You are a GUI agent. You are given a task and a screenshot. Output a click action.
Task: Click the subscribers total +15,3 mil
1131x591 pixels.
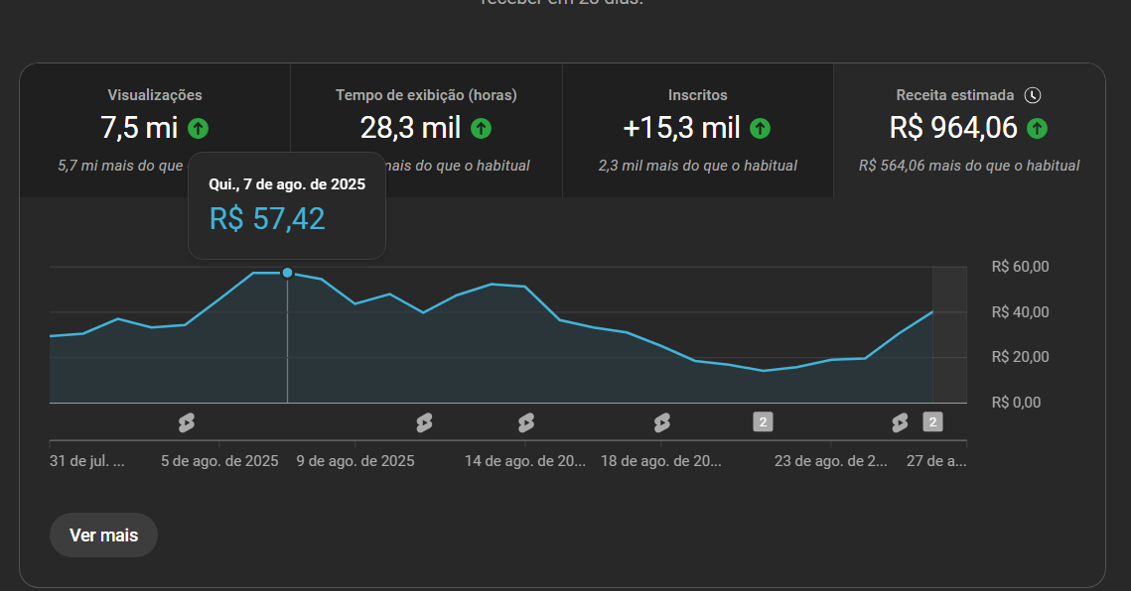pyautogui.click(x=681, y=128)
